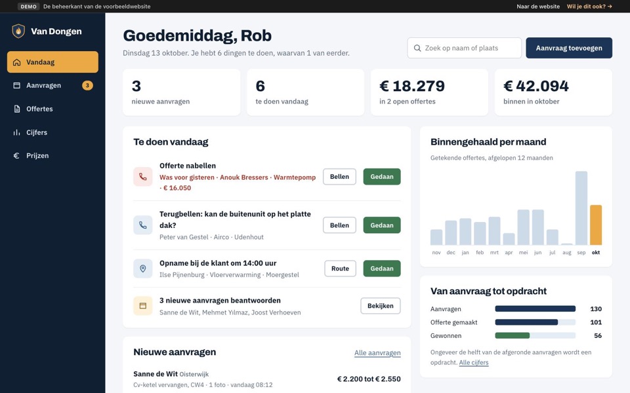Click the 'Goedemiddag, Rob' heading
The image size is (630, 393).
tap(198, 35)
